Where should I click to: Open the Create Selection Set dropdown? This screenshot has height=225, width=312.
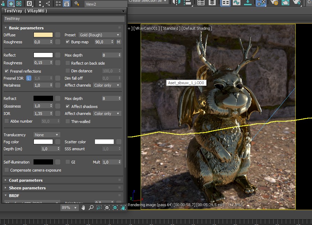[148, 1]
